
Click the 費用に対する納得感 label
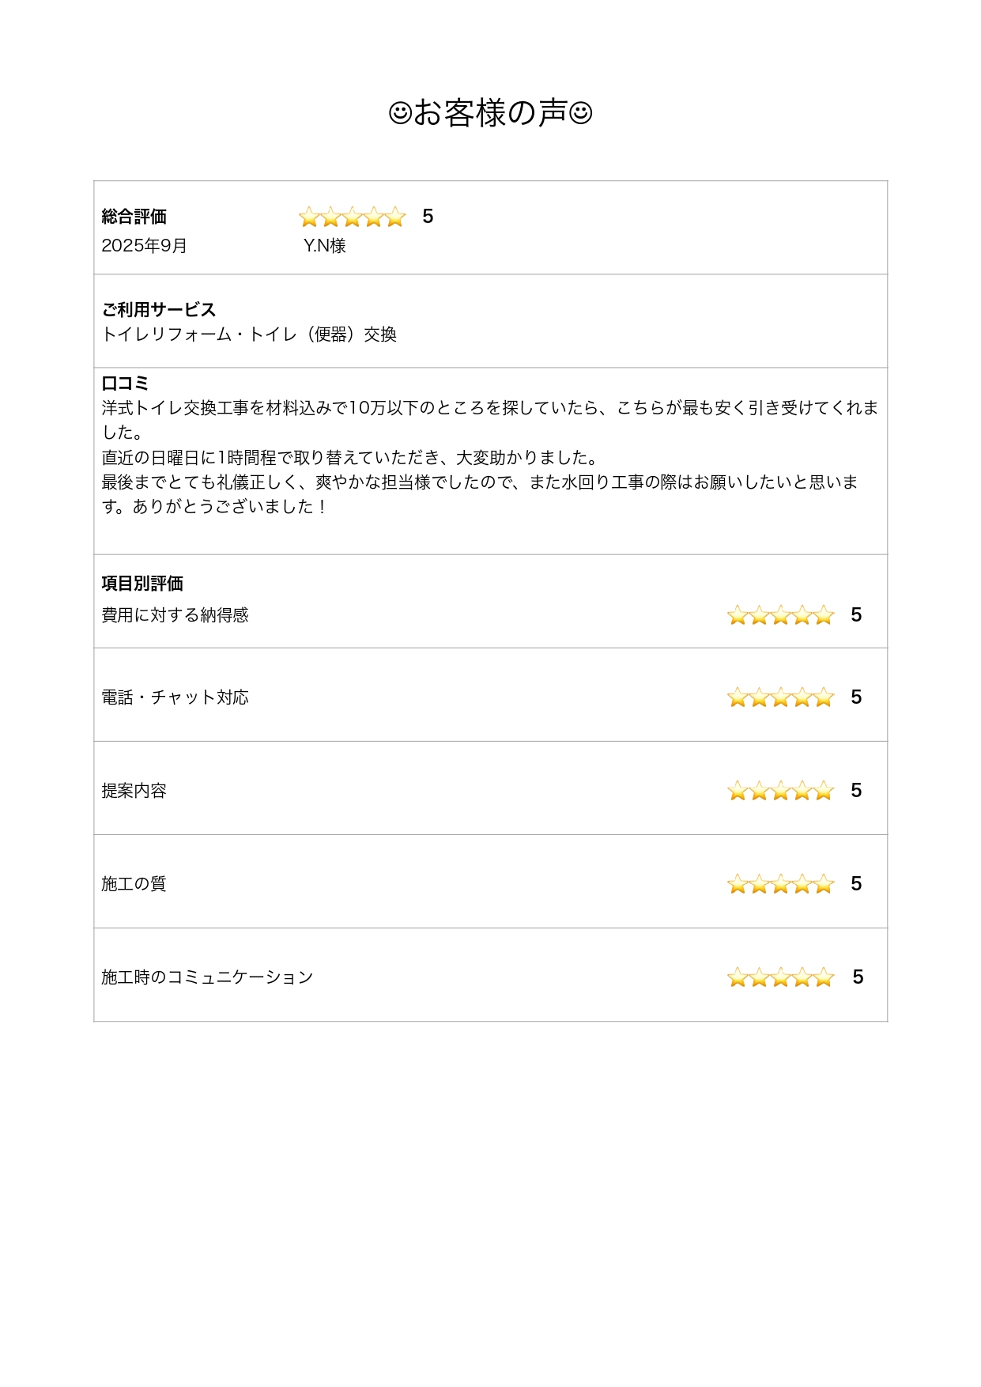(x=175, y=615)
